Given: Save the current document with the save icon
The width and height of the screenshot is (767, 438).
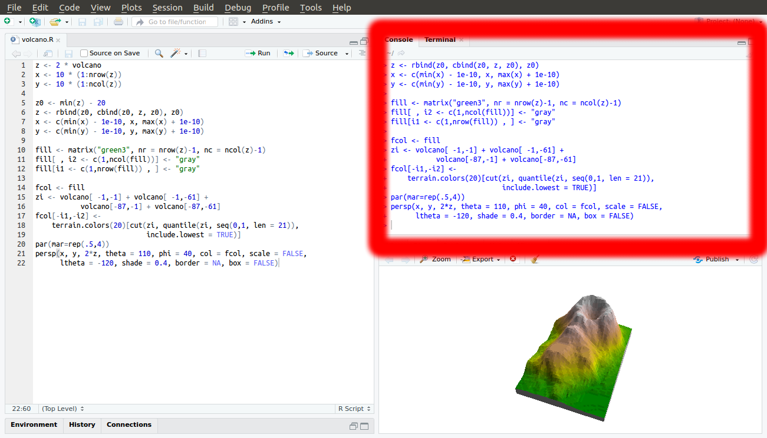Looking at the screenshot, I should [x=82, y=21].
